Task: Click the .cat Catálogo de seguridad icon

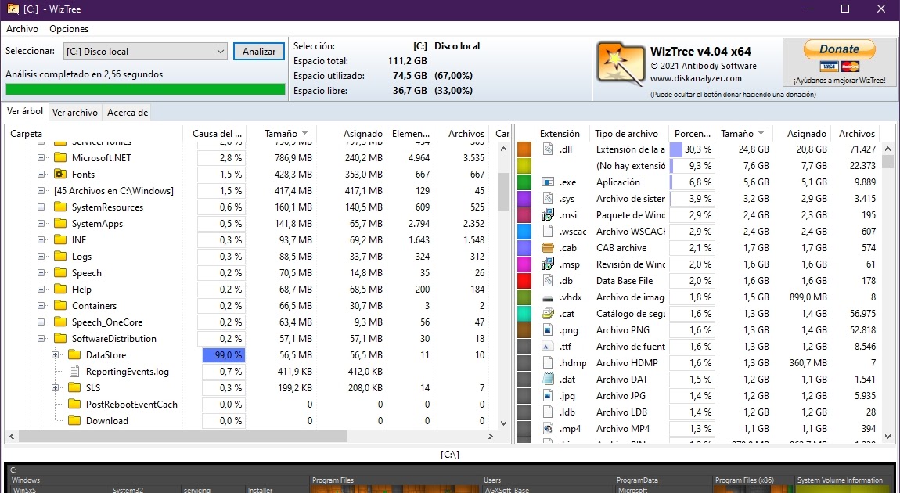Action: coord(549,314)
